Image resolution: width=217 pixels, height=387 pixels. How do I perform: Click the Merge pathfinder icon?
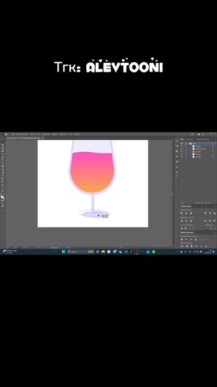(192, 246)
